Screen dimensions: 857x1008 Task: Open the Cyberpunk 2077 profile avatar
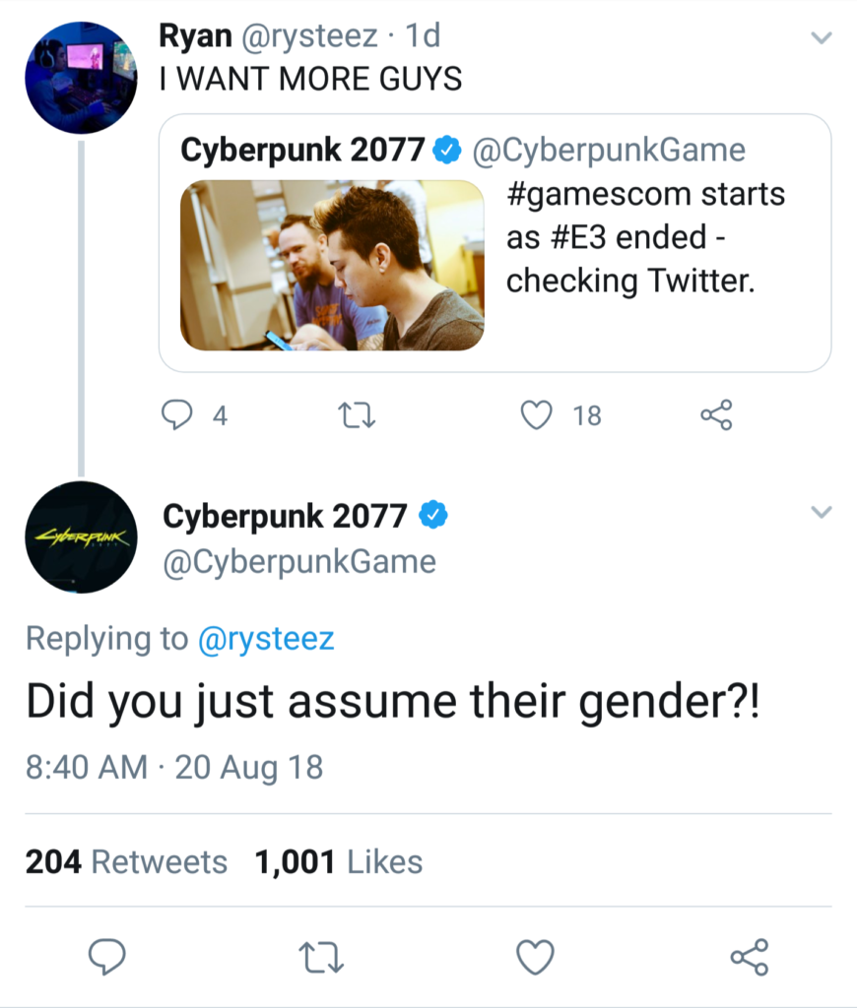coord(81,536)
